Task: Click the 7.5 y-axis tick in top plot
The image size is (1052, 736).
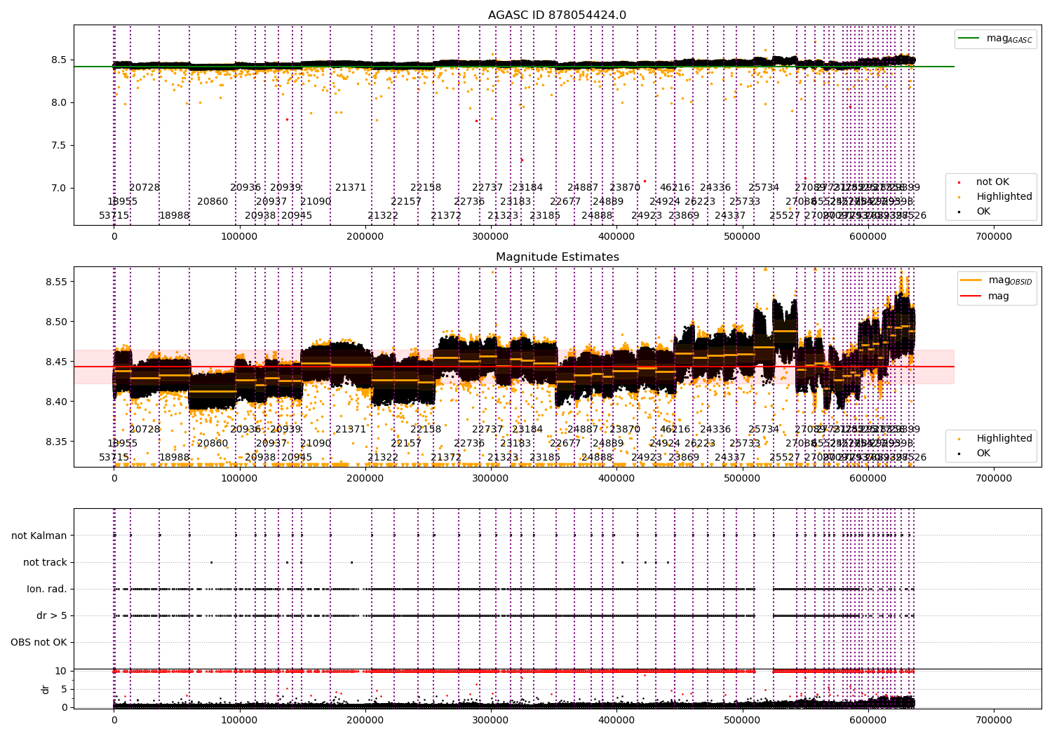Action: click(58, 146)
